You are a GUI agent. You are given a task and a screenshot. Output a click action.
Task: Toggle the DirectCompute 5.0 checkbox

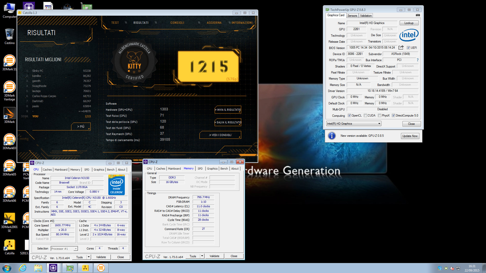point(393,116)
